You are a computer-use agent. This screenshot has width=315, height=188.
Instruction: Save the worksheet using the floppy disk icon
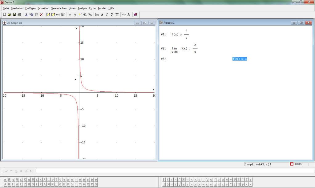click(x=14, y=14)
